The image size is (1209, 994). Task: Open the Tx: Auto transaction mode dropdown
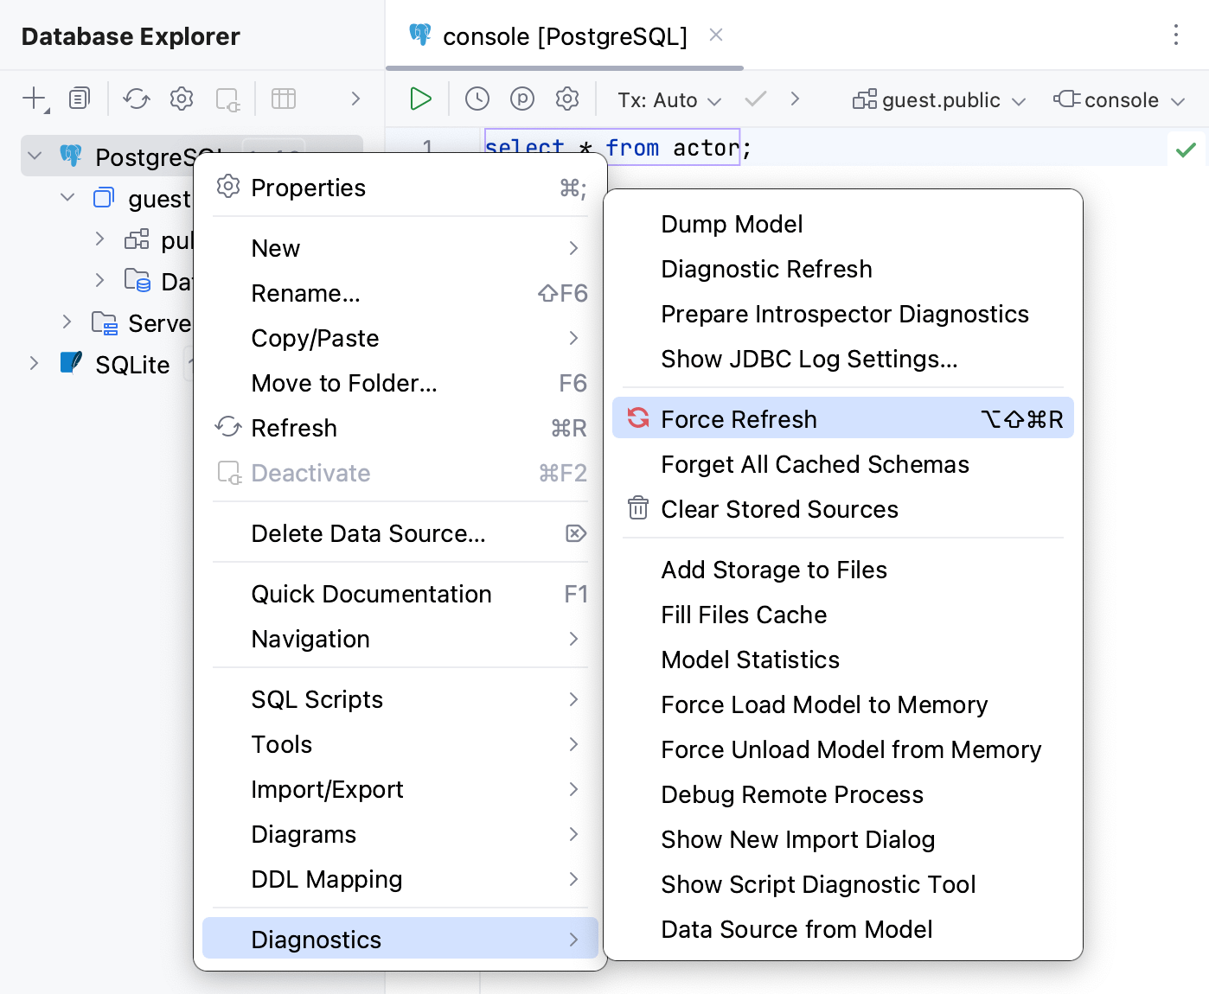click(668, 100)
